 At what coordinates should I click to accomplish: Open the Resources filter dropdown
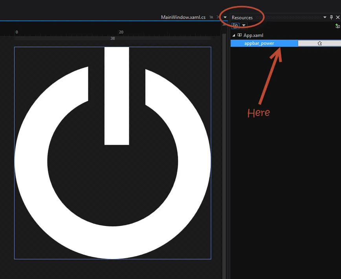click(244, 26)
